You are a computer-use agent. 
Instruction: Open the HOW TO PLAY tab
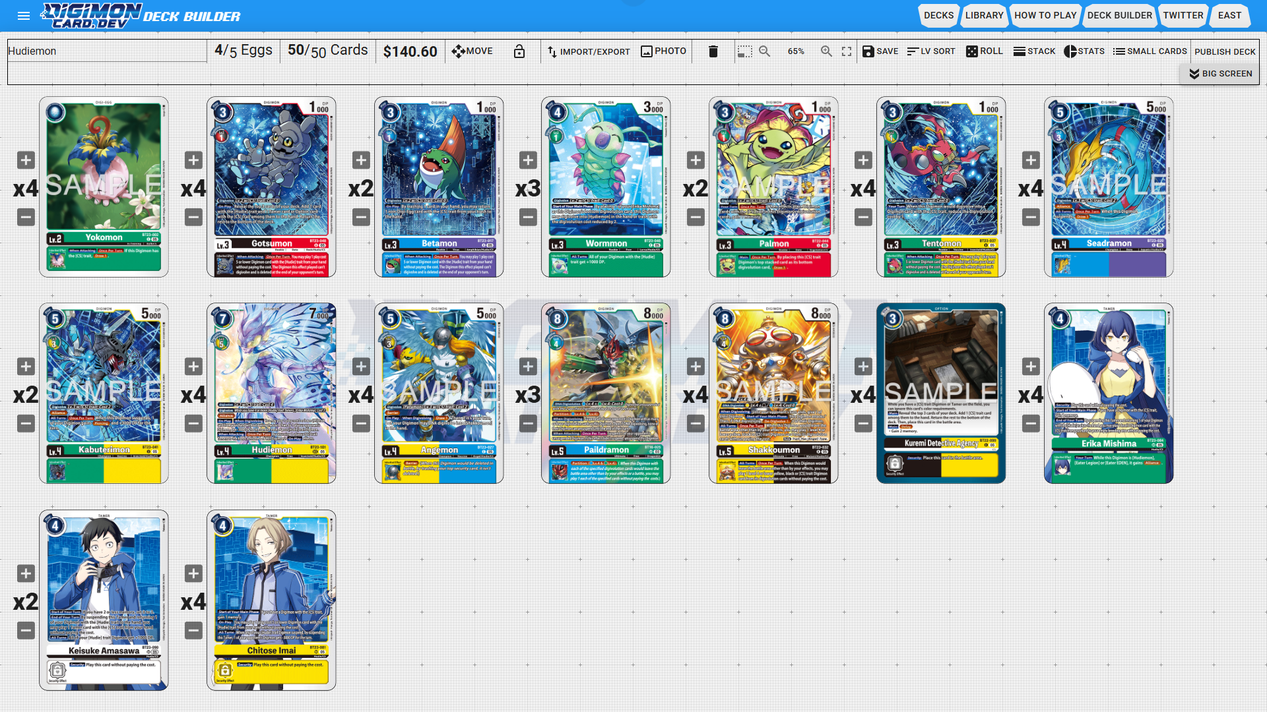1045,15
